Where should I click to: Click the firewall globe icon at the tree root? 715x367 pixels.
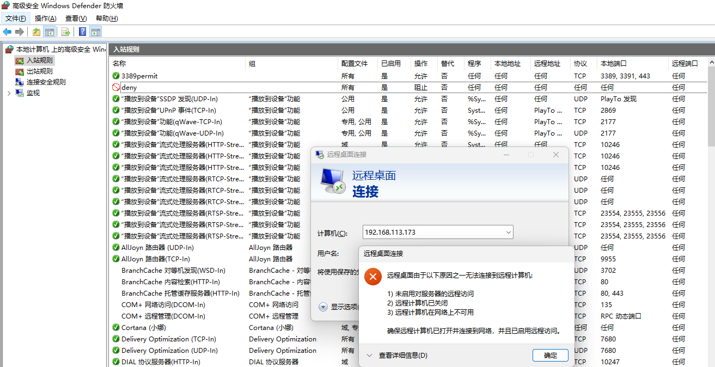tap(9, 50)
